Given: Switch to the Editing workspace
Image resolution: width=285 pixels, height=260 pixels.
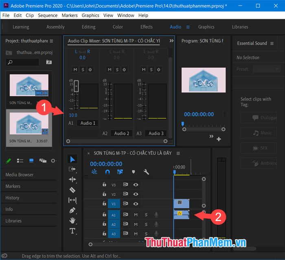Looking at the screenshot, I should click(x=88, y=27).
